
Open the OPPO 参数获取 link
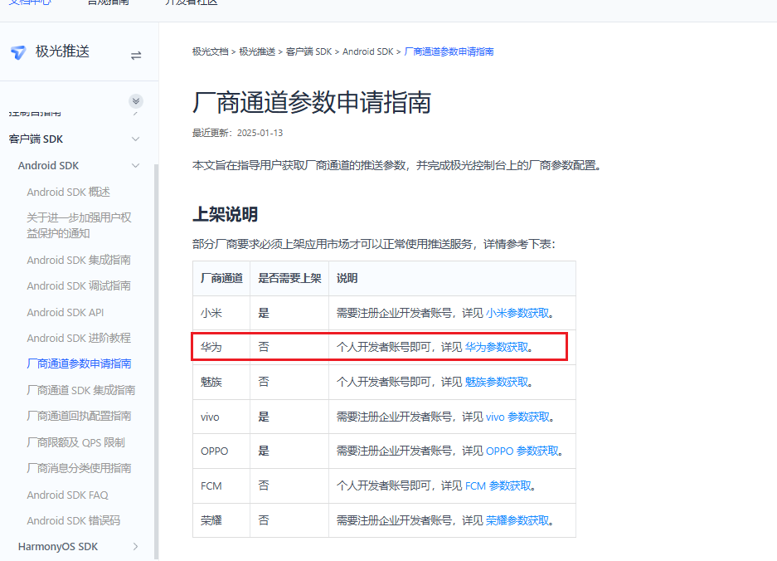(522, 451)
